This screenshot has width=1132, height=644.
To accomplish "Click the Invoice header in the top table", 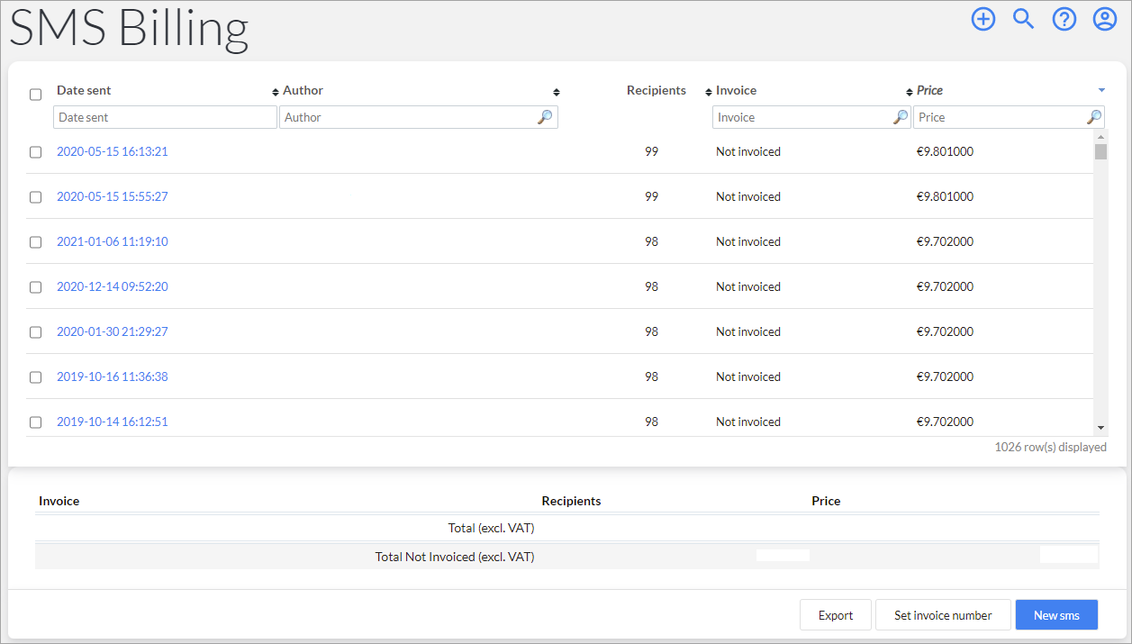I will point(736,90).
